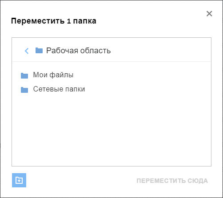Expand the Сетевые папки destination row
This screenshot has width=223, height=198.
tap(111, 89)
